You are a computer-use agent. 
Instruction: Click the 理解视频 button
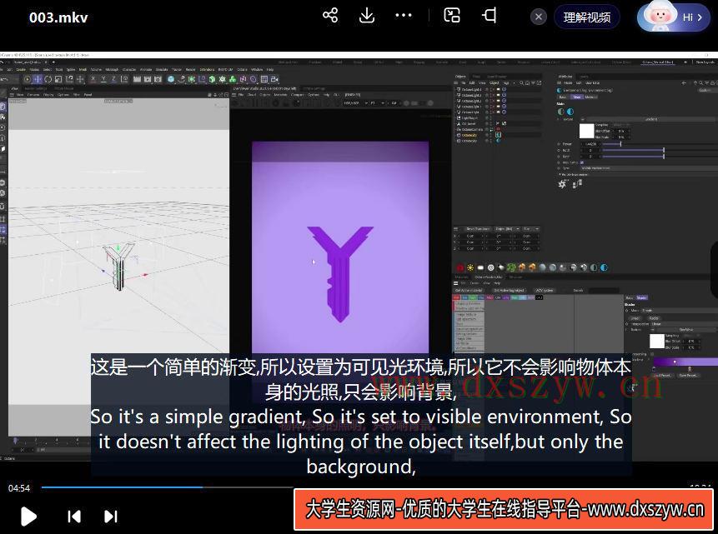pos(586,17)
